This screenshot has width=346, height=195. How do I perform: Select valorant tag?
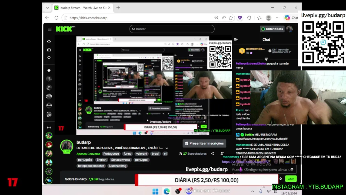point(142,154)
